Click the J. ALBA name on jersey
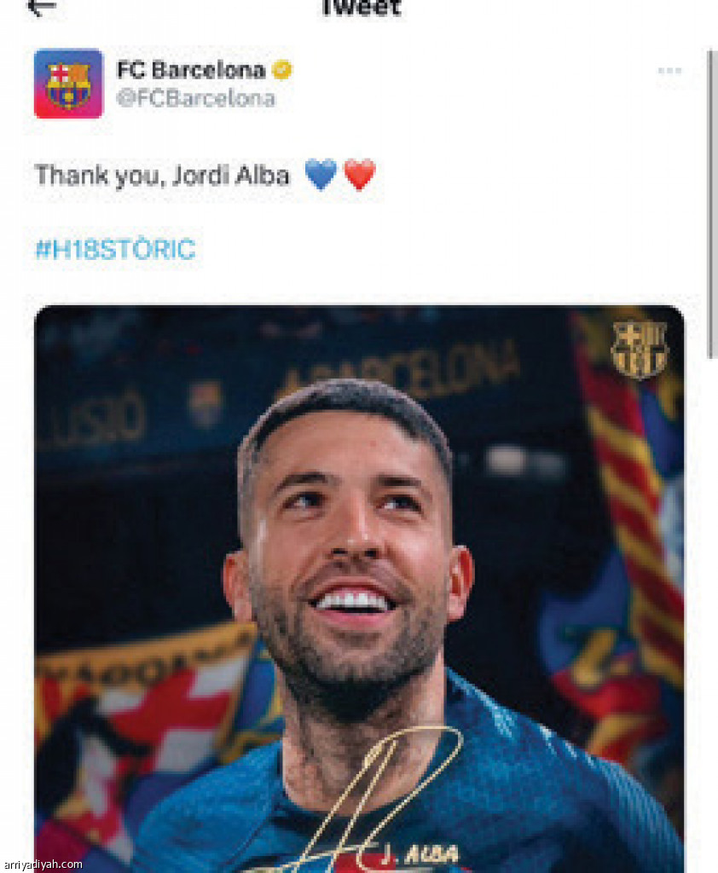718x873 pixels. point(420,854)
